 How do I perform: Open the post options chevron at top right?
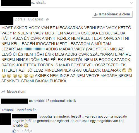point(131,3)
